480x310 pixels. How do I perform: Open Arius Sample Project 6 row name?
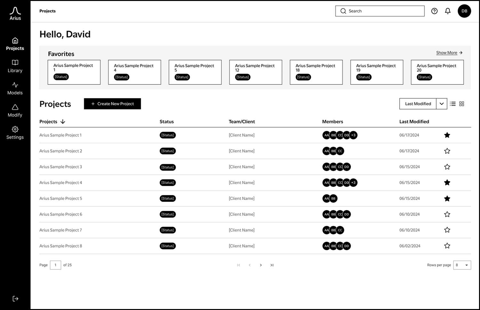(x=61, y=214)
